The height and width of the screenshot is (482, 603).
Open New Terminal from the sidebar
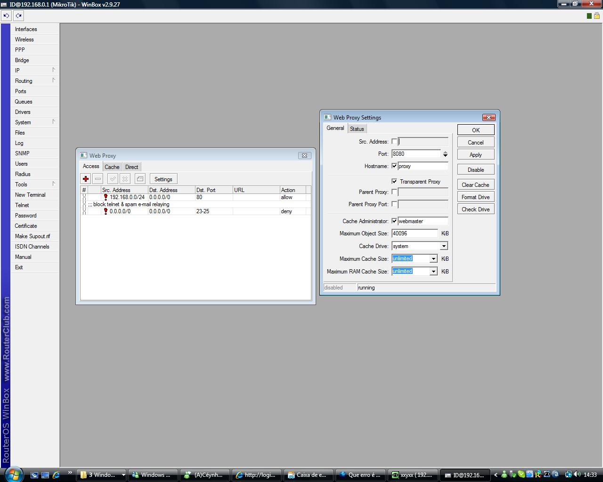35,195
